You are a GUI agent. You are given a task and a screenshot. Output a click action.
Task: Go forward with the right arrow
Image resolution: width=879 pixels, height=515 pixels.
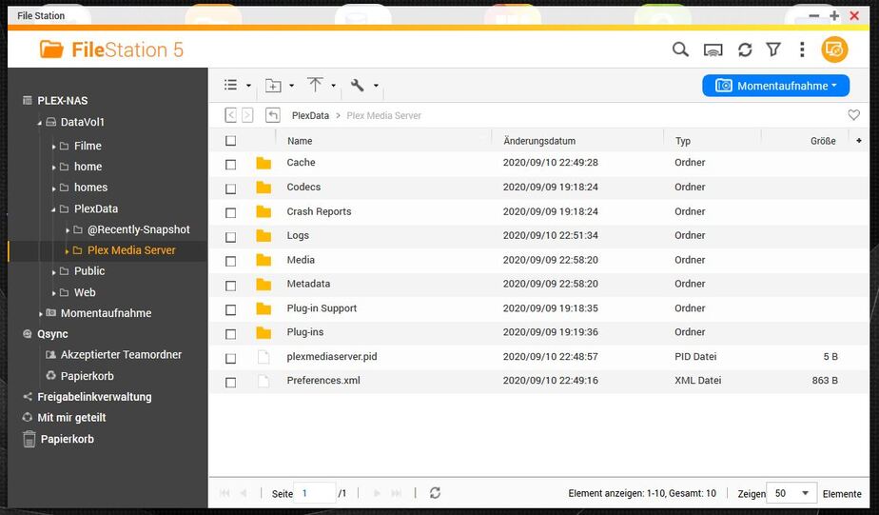point(247,115)
